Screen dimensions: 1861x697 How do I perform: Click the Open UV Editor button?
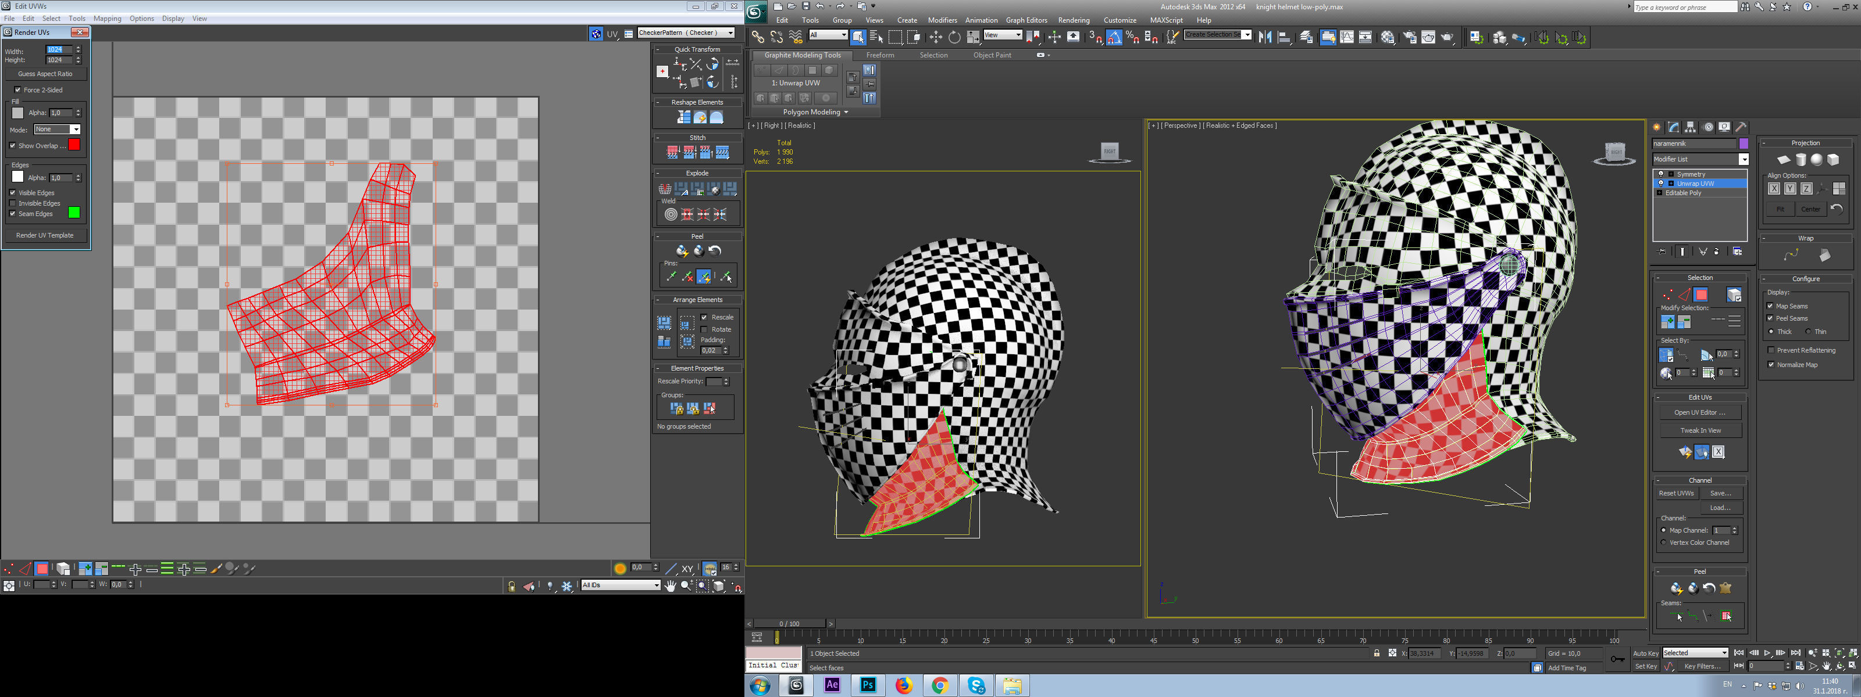tap(1700, 413)
